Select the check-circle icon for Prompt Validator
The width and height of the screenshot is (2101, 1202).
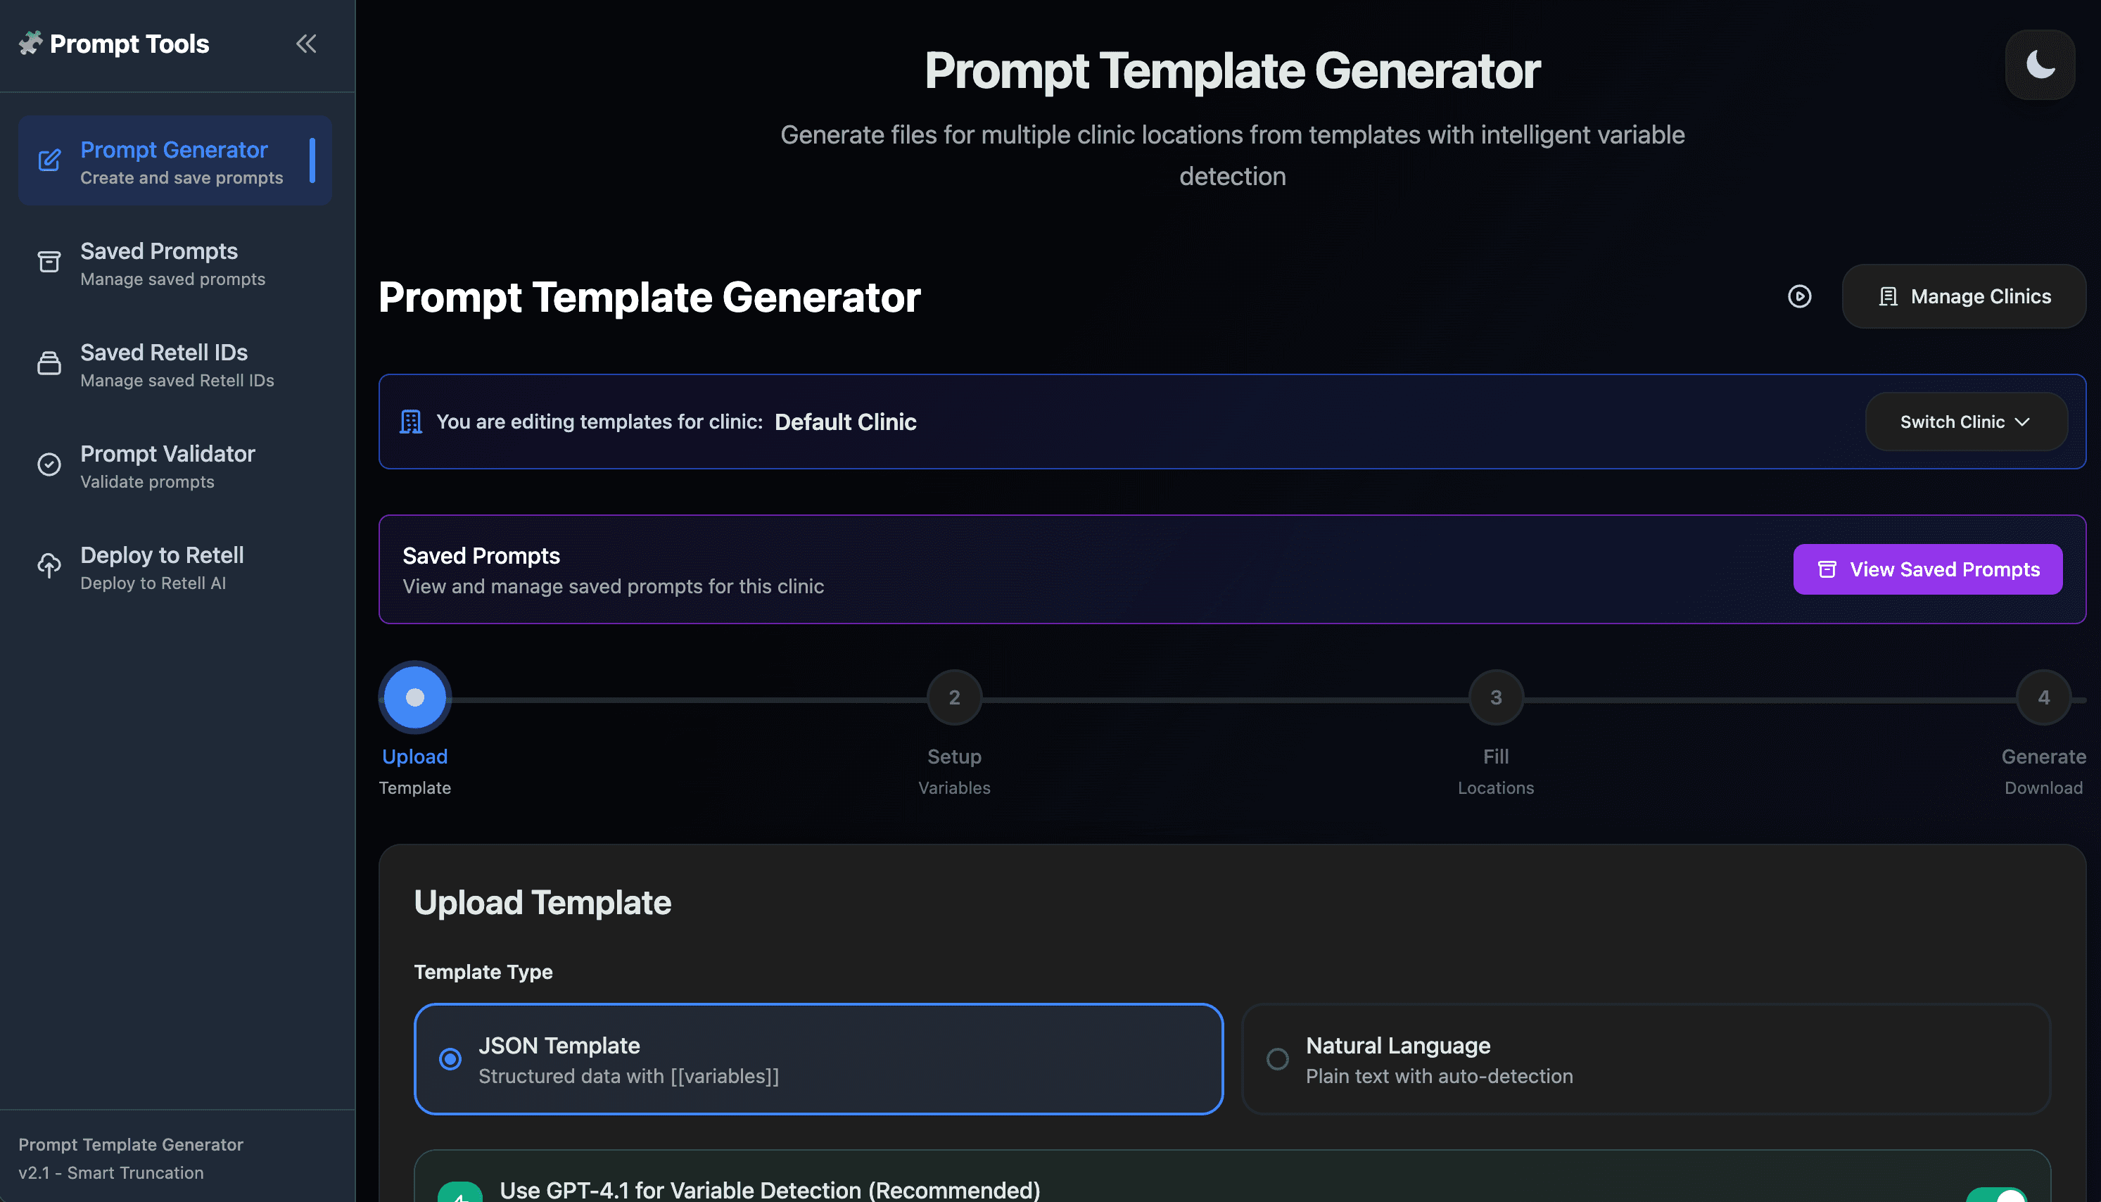[x=49, y=464]
